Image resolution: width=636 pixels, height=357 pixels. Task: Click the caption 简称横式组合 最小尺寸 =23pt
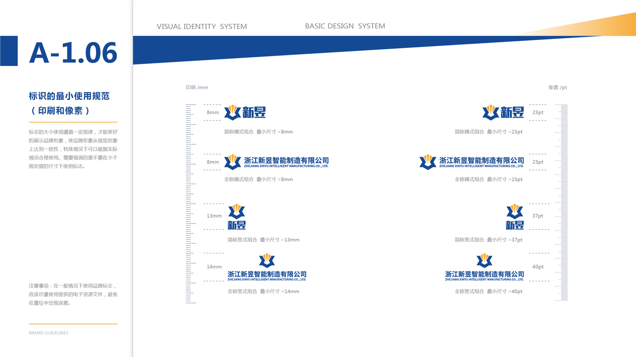point(489,132)
